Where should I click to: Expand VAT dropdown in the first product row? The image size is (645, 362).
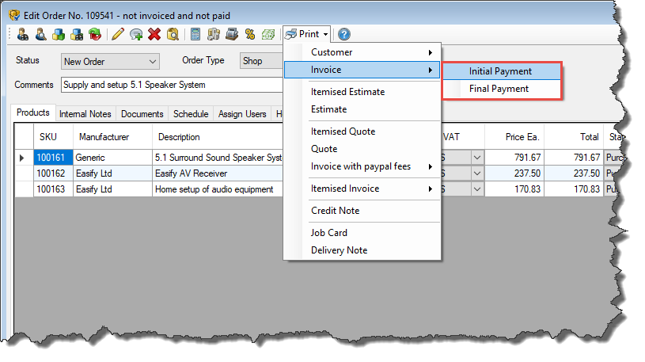(x=476, y=158)
